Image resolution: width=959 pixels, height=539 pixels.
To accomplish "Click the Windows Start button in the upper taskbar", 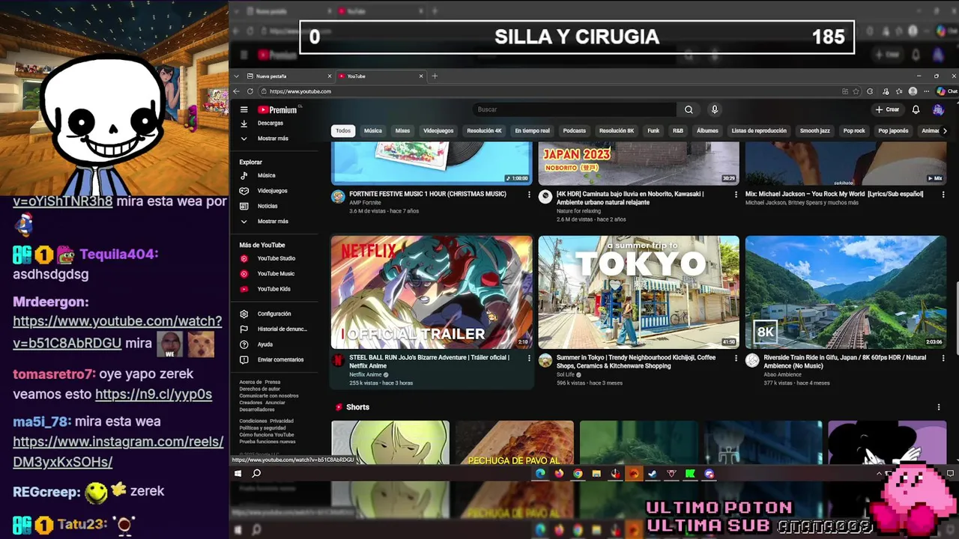I will [x=238, y=473].
